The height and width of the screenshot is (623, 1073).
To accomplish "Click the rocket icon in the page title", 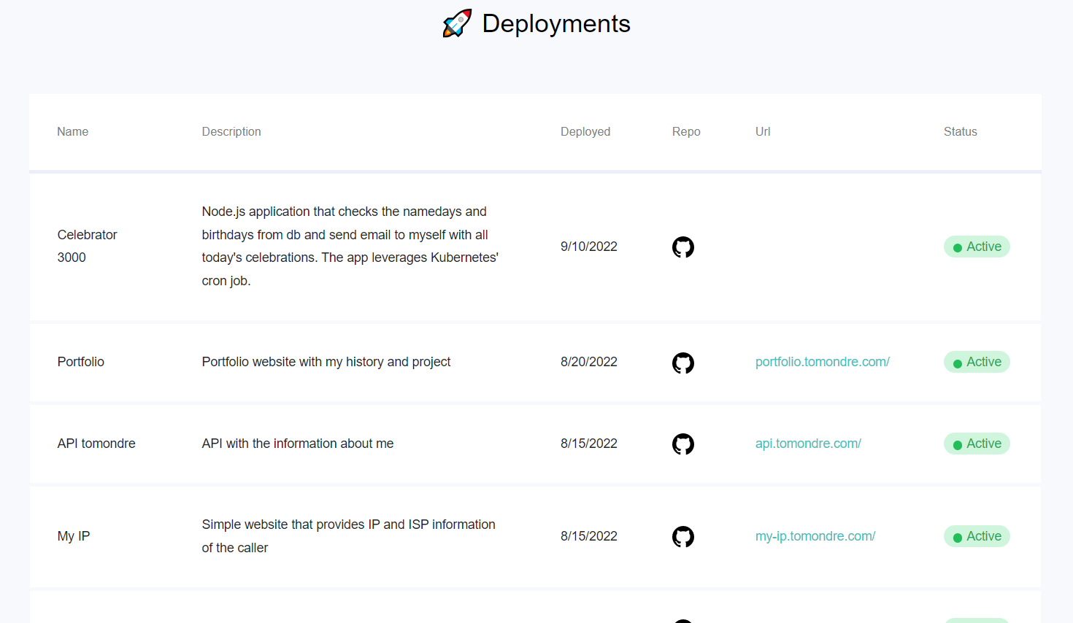I will tap(456, 23).
